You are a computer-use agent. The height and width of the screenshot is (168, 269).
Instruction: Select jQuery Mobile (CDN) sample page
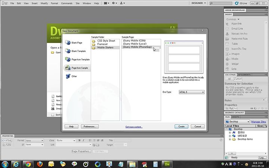click(x=141, y=41)
